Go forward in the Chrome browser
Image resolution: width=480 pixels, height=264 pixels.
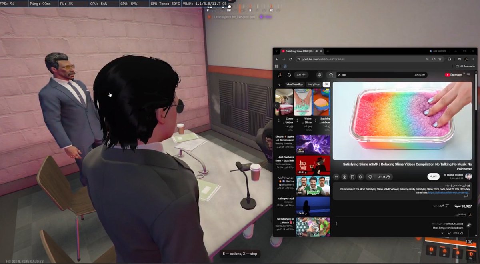click(x=284, y=59)
